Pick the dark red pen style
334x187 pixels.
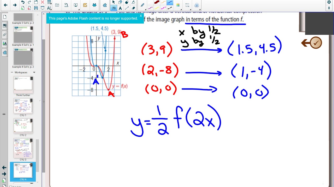[x=157, y=2]
